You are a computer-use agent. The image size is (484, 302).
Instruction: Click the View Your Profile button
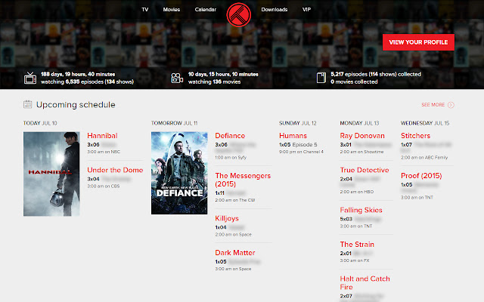point(418,42)
